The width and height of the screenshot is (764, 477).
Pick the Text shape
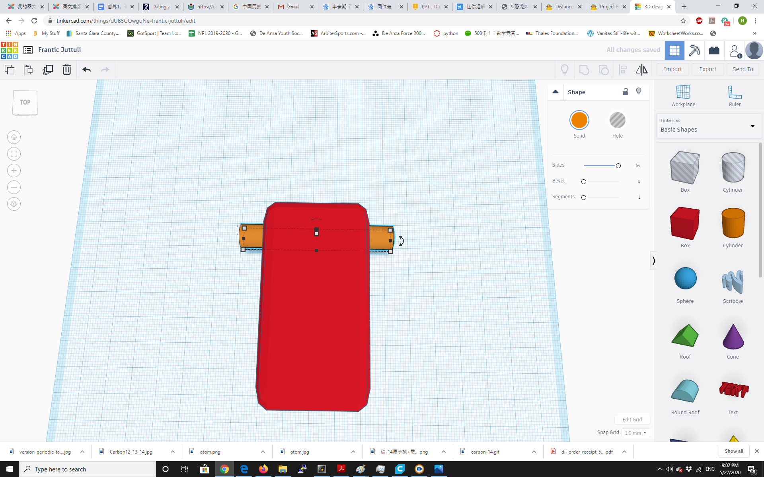733,390
